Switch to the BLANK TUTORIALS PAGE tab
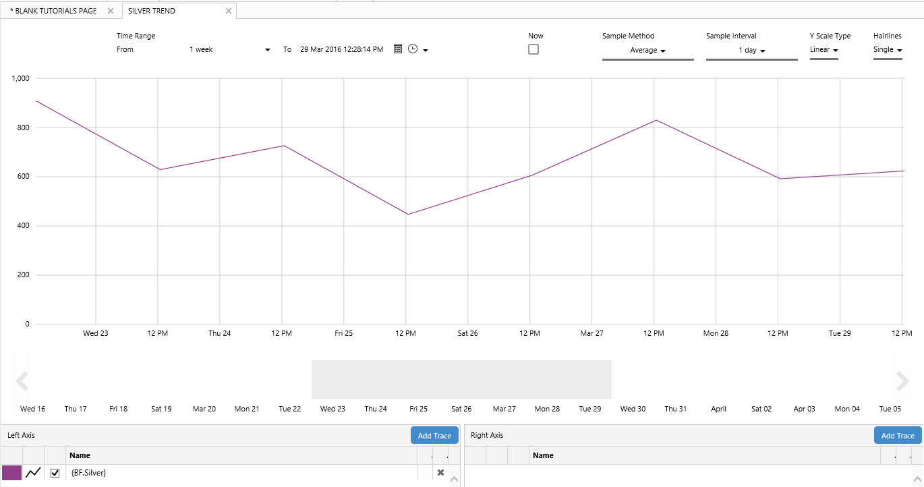Image resolution: width=924 pixels, height=487 pixels. [x=53, y=11]
